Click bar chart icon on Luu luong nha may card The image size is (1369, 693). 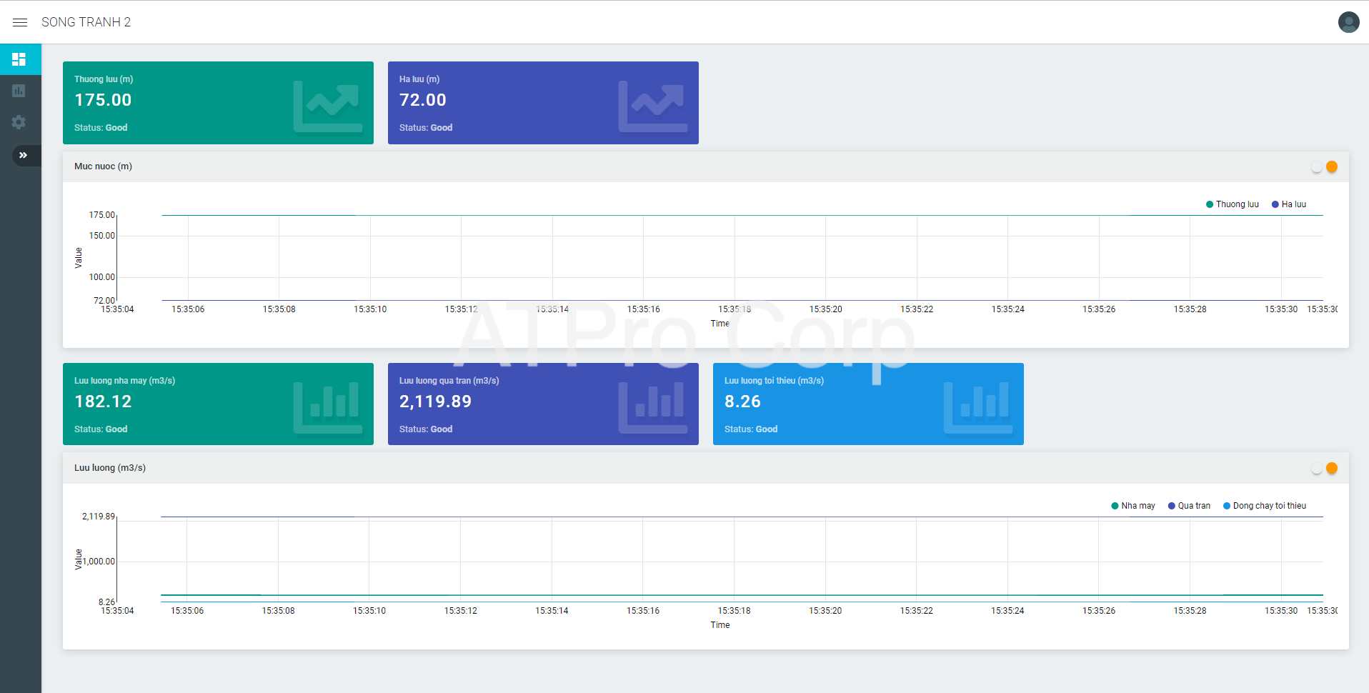click(327, 407)
